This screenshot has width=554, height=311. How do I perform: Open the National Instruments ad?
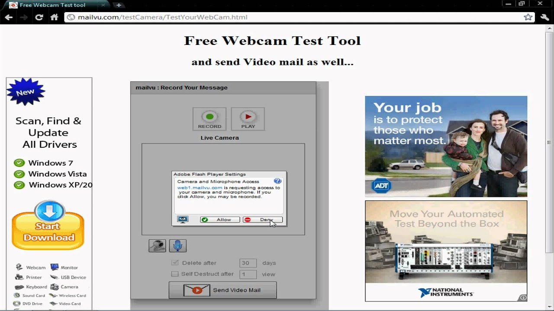pyautogui.click(x=446, y=251)
